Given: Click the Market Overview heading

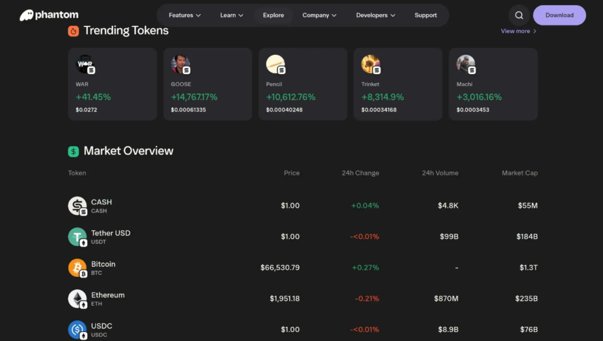Looking at the screenshot, I should 128,151.
